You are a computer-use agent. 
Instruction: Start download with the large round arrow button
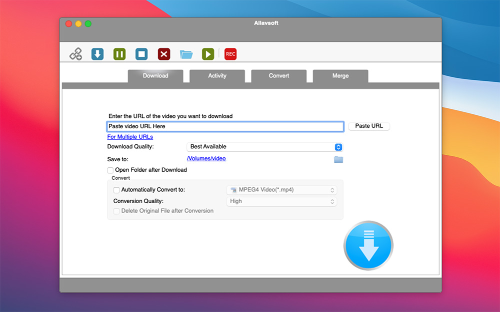tap(368, 246)
